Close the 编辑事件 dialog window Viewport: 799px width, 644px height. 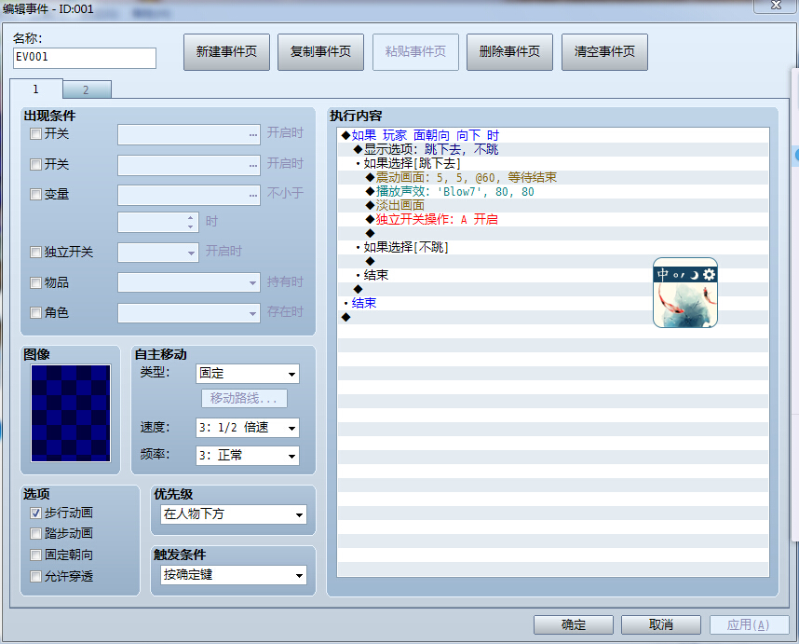tap(776, 6)
